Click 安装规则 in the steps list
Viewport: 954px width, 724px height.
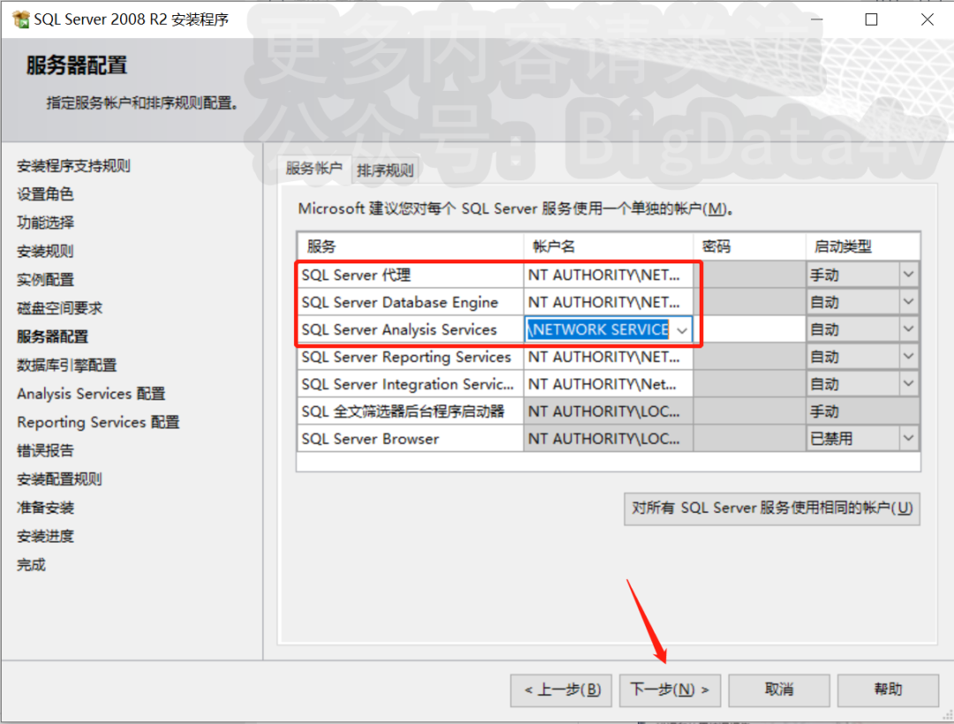45,251
